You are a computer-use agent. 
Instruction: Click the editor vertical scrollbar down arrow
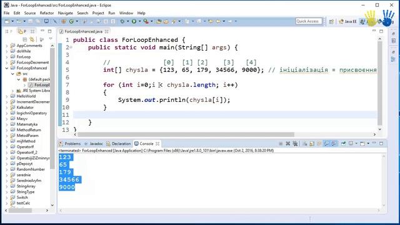[380, 129]
